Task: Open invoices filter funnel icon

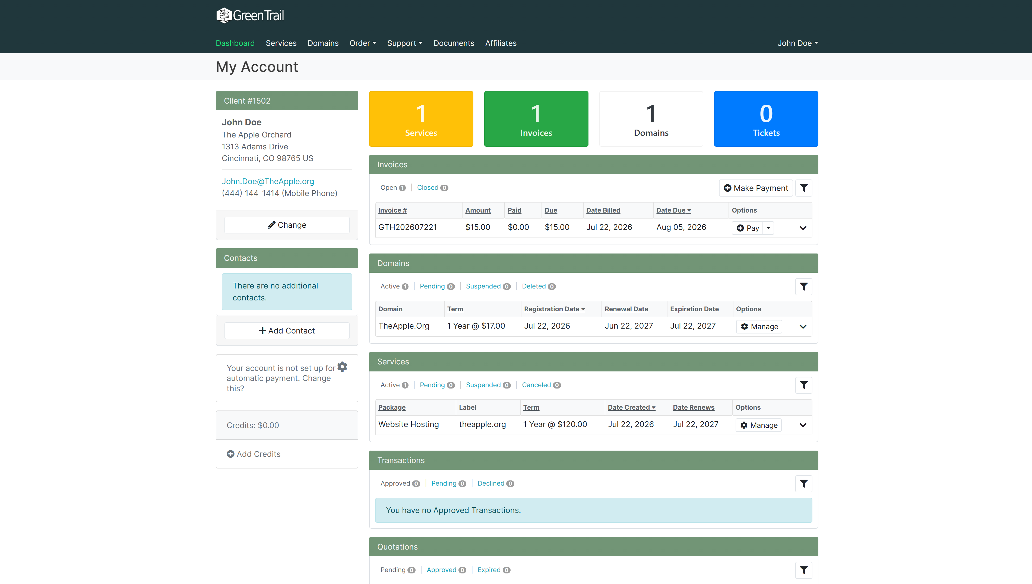Action: pyautogui.click(x=803, y=188)
